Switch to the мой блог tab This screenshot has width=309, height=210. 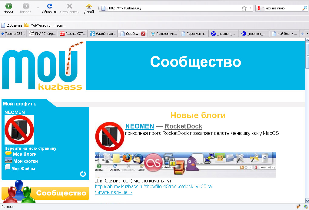click(x=284, y=34)
